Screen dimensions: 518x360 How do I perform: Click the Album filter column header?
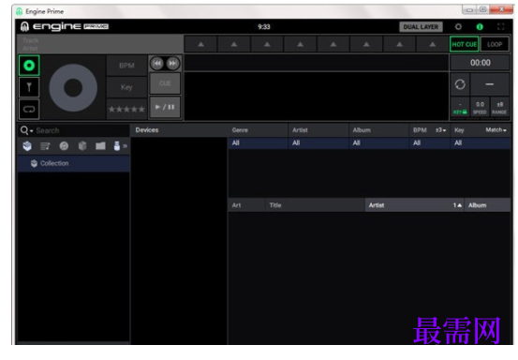pyautogui.click(x=378, y=130)
